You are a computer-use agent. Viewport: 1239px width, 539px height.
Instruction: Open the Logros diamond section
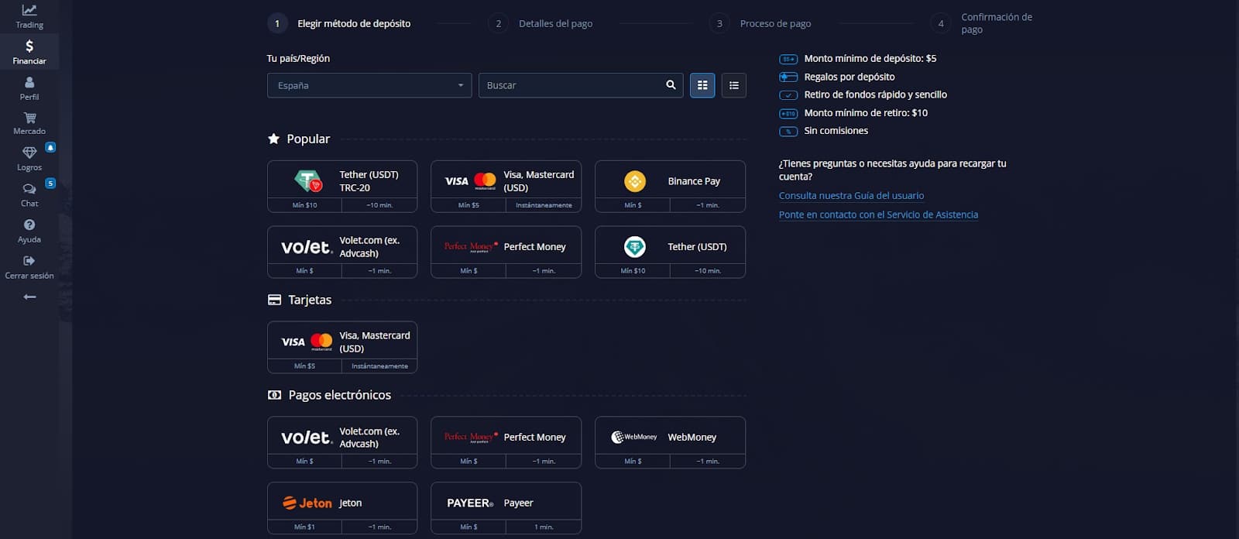(29, 159)
